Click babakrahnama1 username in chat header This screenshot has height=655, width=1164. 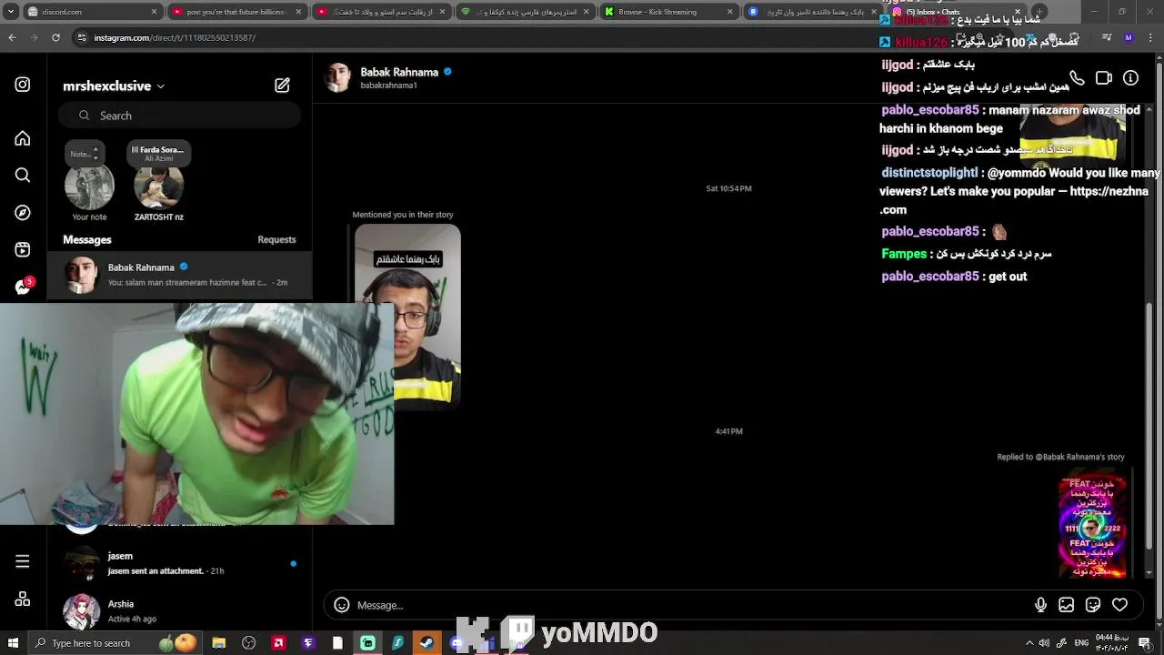pyautogui.click(x=388, y=86)
